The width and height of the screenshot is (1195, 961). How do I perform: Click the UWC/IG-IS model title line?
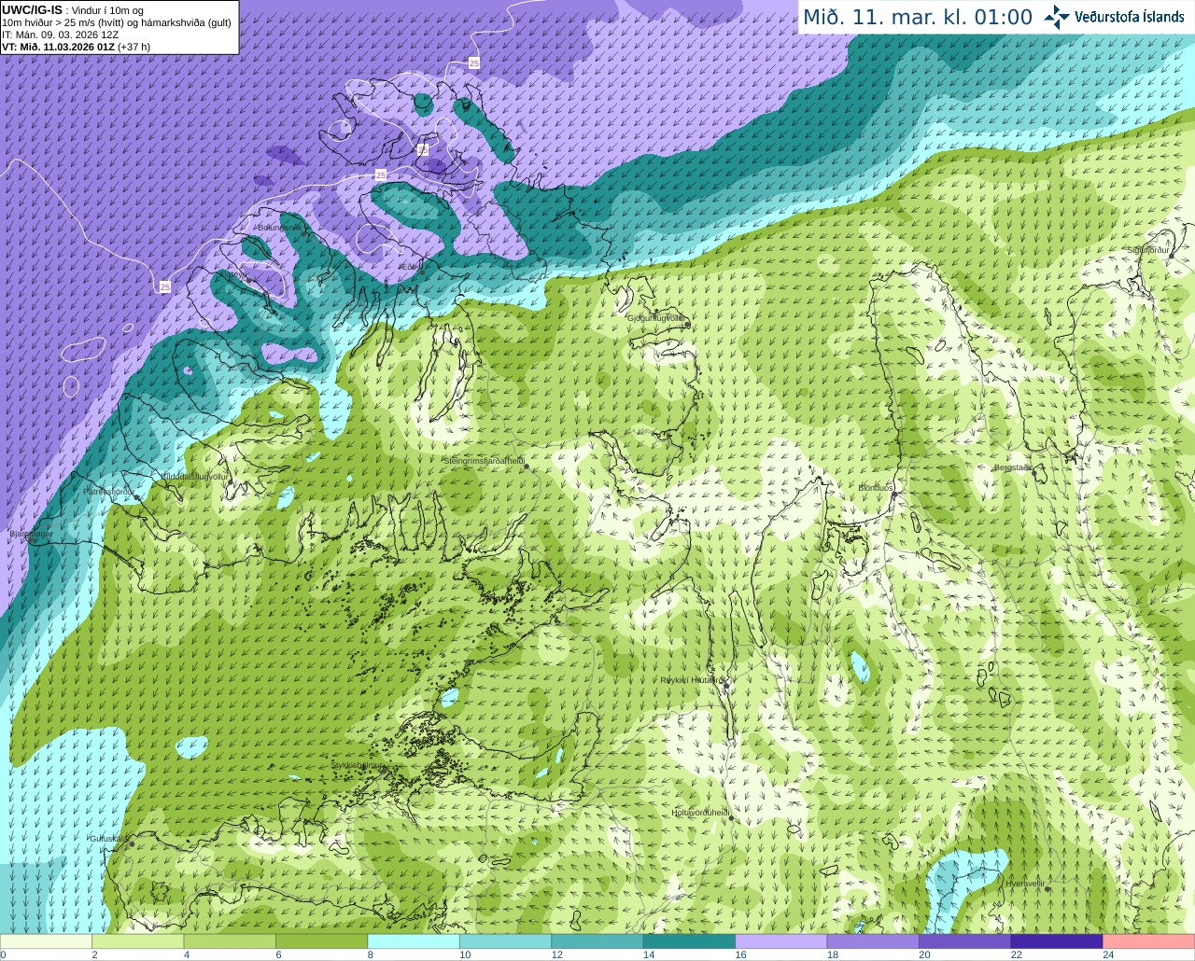click(72, 10)
